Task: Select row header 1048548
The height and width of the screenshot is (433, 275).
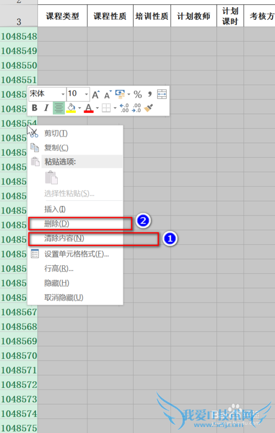Action: coord(19,36)
